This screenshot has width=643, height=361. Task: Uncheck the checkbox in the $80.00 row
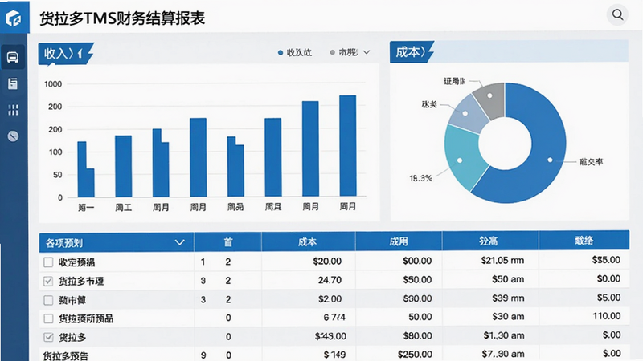[48, 337]
